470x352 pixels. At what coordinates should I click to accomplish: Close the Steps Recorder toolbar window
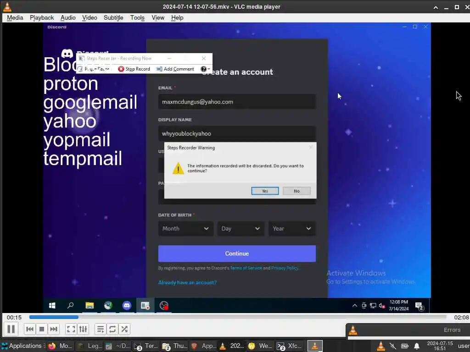pos(204,58)
